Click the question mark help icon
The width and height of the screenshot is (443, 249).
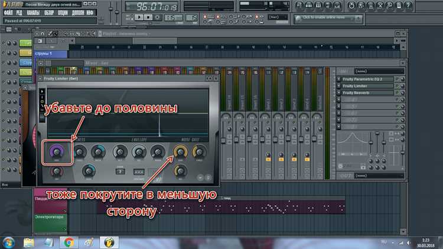pyautogui.click(x=408, y=6)
